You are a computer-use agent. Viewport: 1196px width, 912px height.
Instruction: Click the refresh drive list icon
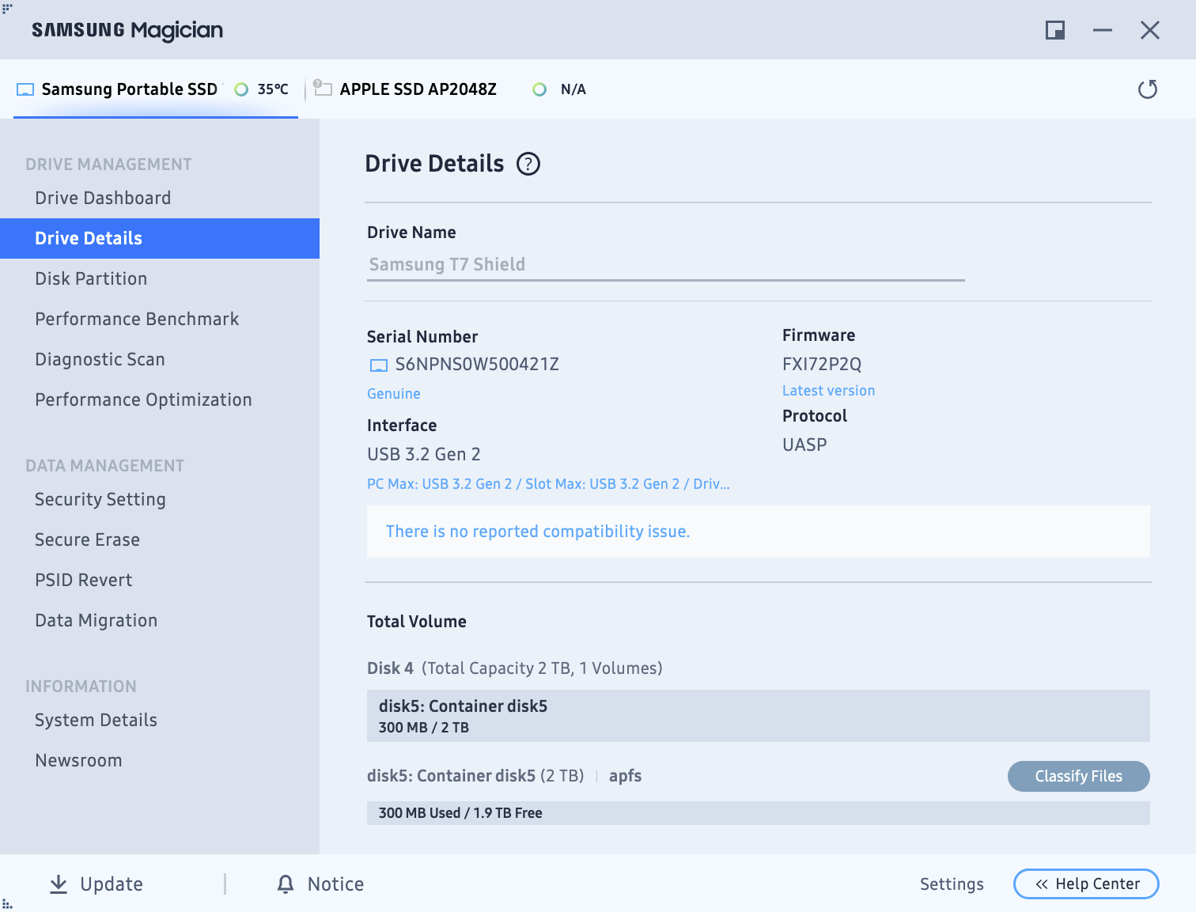1147,89
